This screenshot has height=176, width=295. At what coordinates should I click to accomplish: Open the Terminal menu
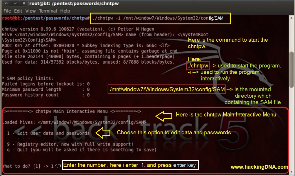point(48,11)
